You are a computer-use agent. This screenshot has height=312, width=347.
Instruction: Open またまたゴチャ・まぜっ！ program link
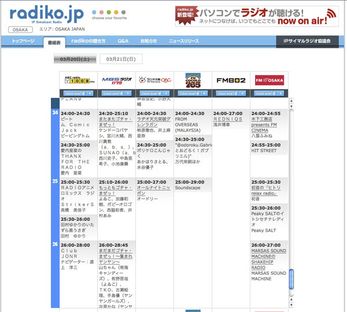tap(115, 122)
